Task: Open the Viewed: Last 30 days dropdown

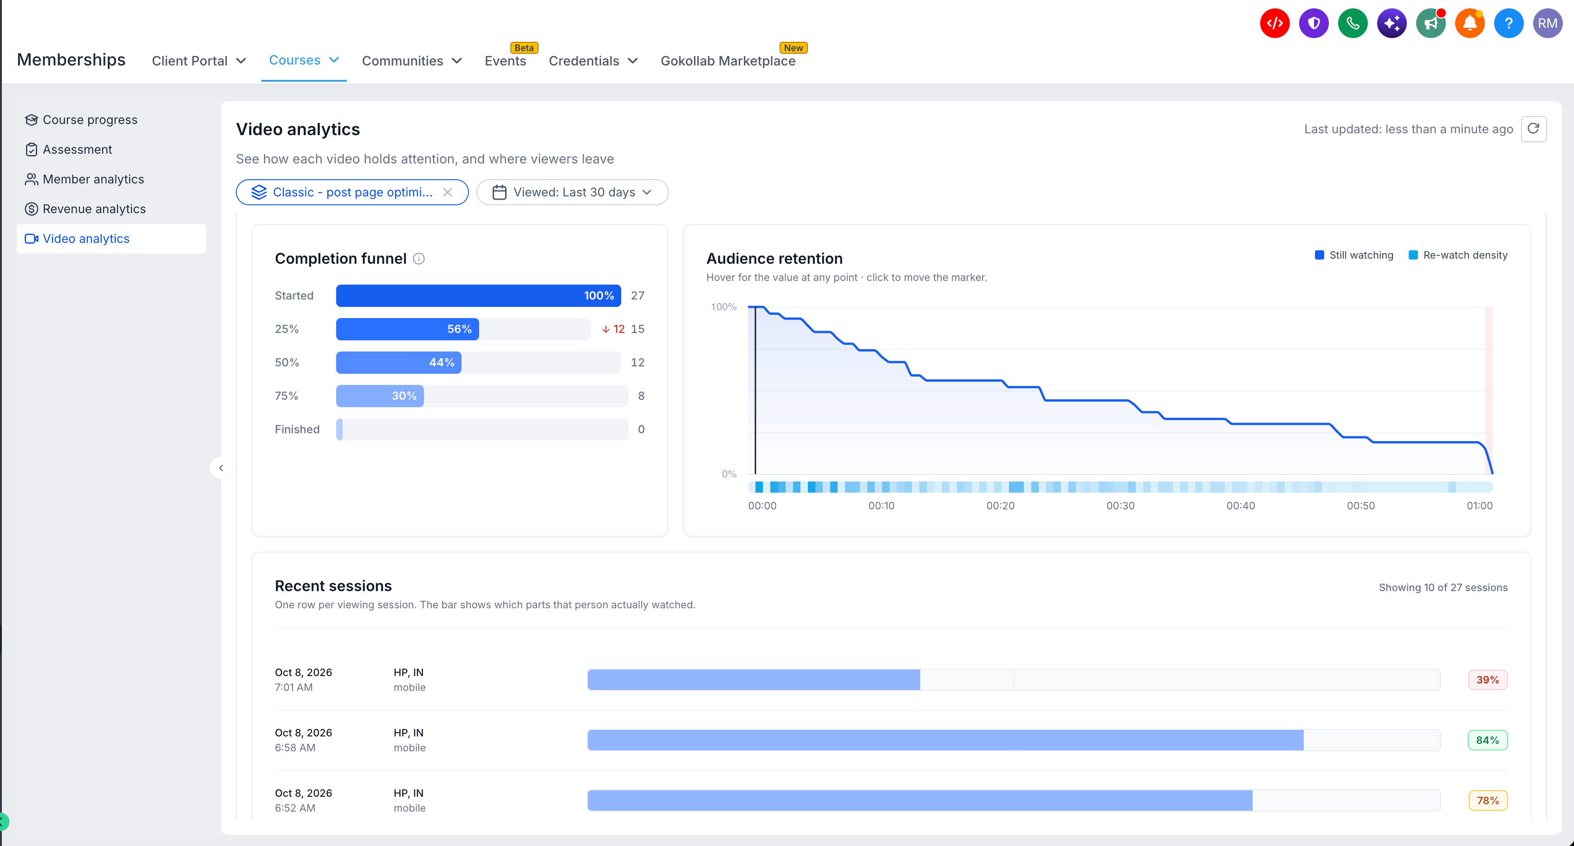Action: click(572, 192)
